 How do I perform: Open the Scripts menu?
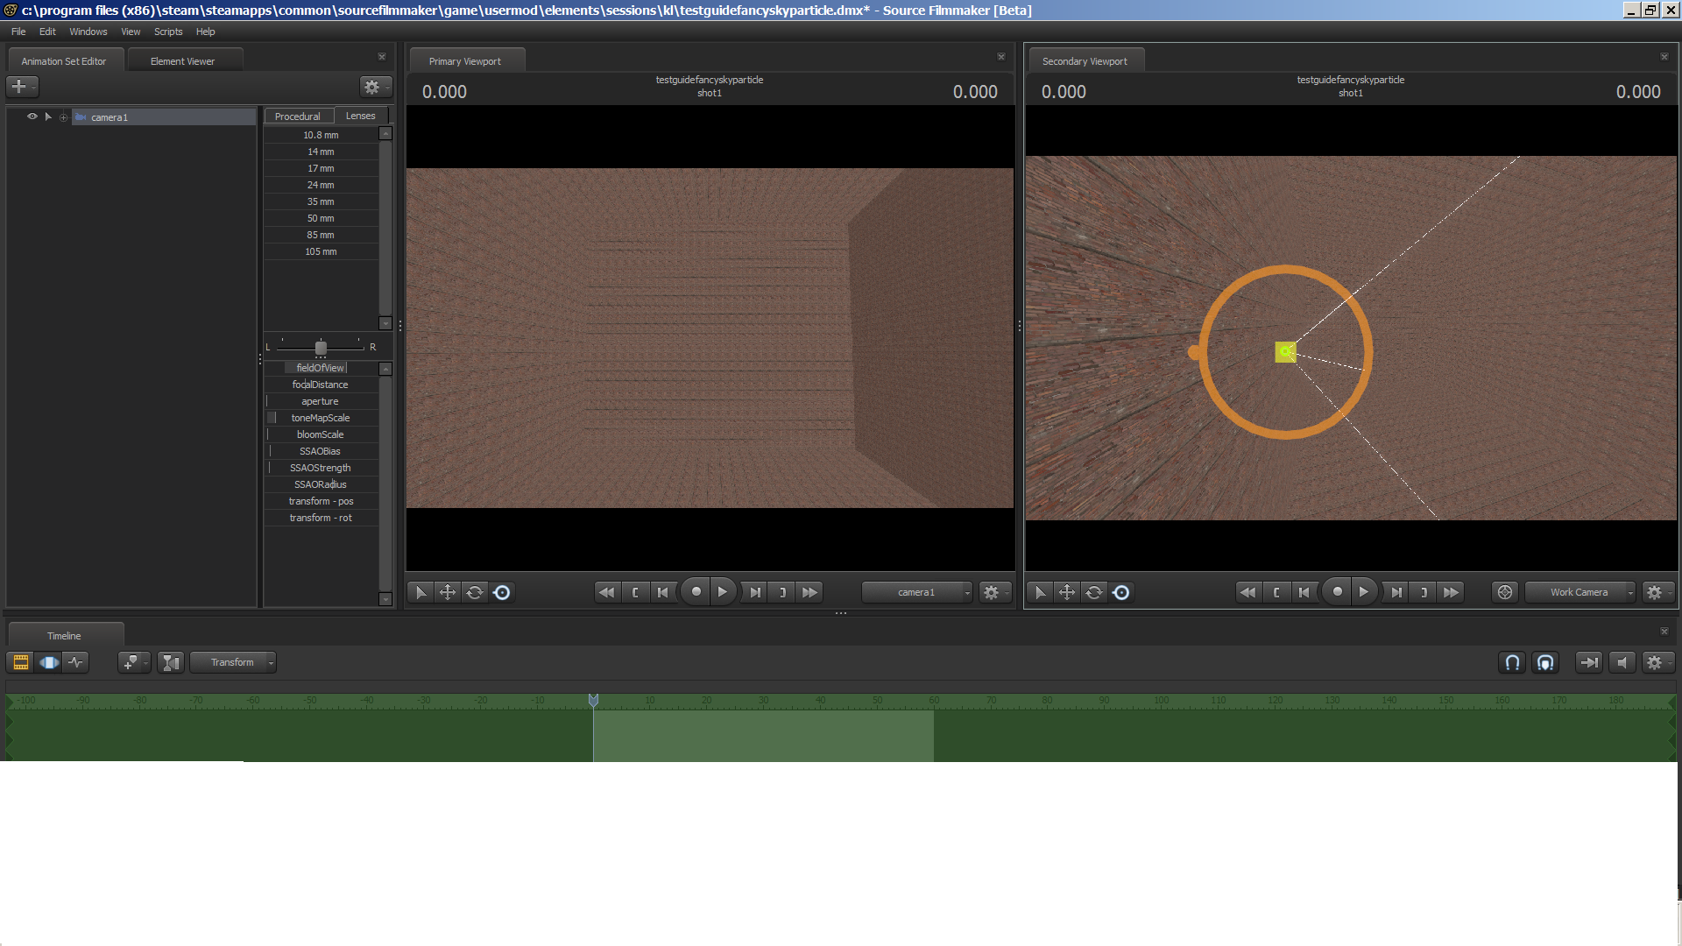point(168,32)
